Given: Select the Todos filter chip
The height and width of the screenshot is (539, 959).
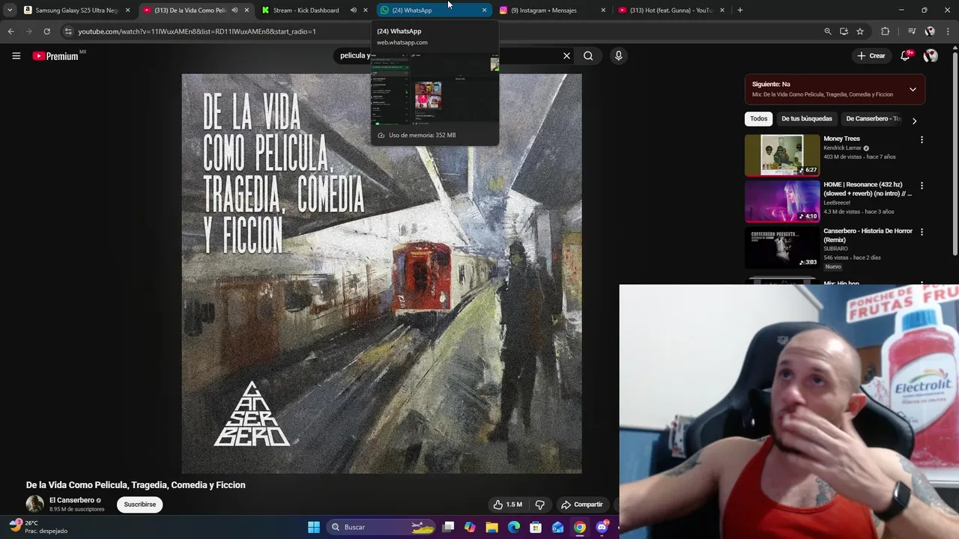Looking at the screenshot, I should [x=759, y=118].
